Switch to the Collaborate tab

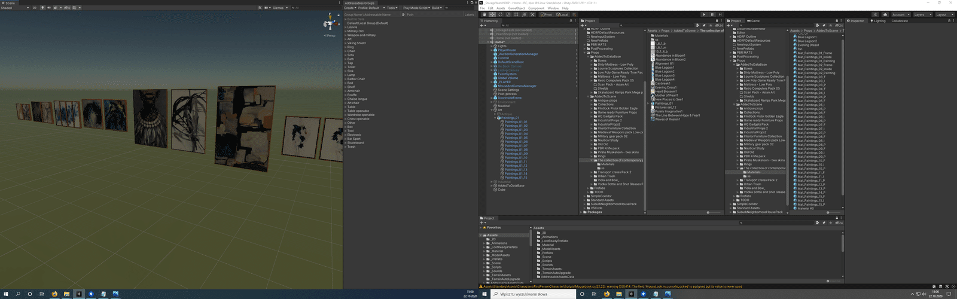pyautogui.click(x=900, y=21)
